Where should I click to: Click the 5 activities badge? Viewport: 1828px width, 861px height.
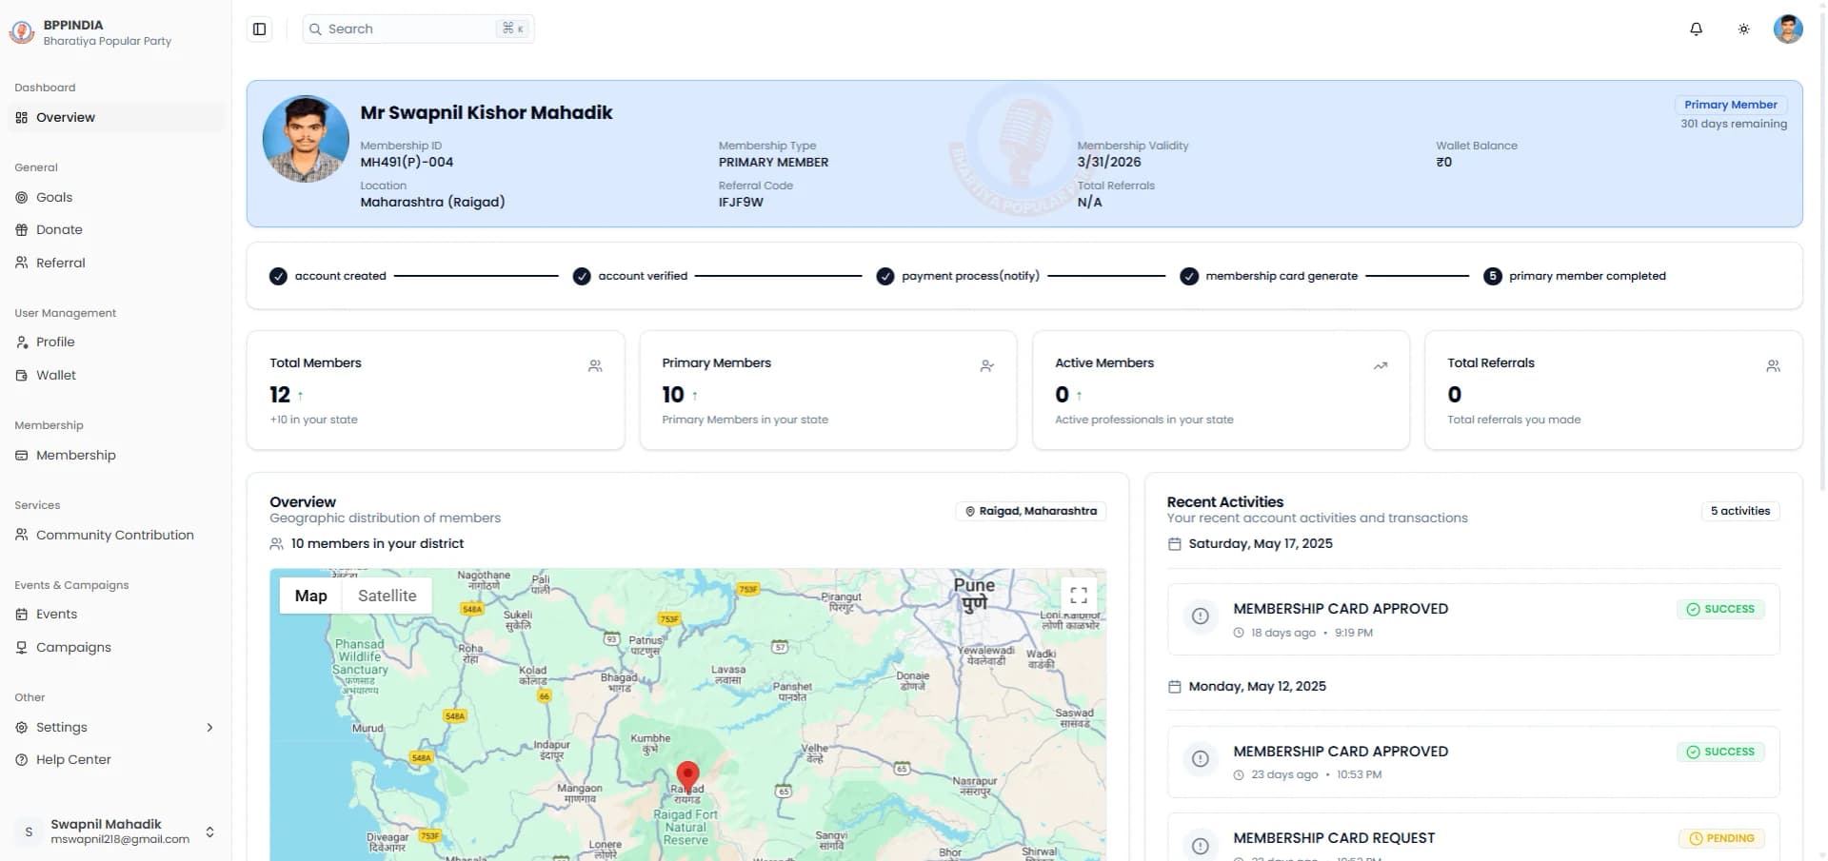pyautogui.click(x=1740, y=512)
